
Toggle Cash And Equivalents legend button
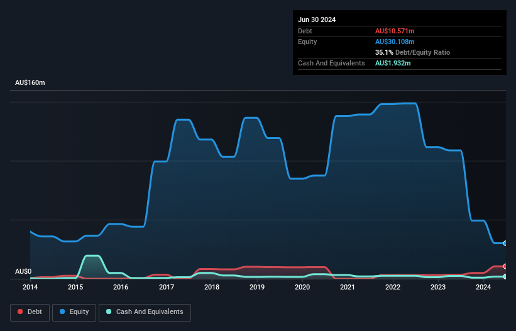pyautogui.click(x=145, y=312)
